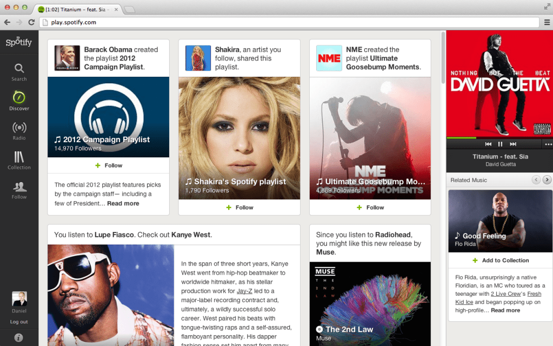The image size is (553, 346).
Task: Click Radiohead in the recommendation header
Action: tap(393, 235)
